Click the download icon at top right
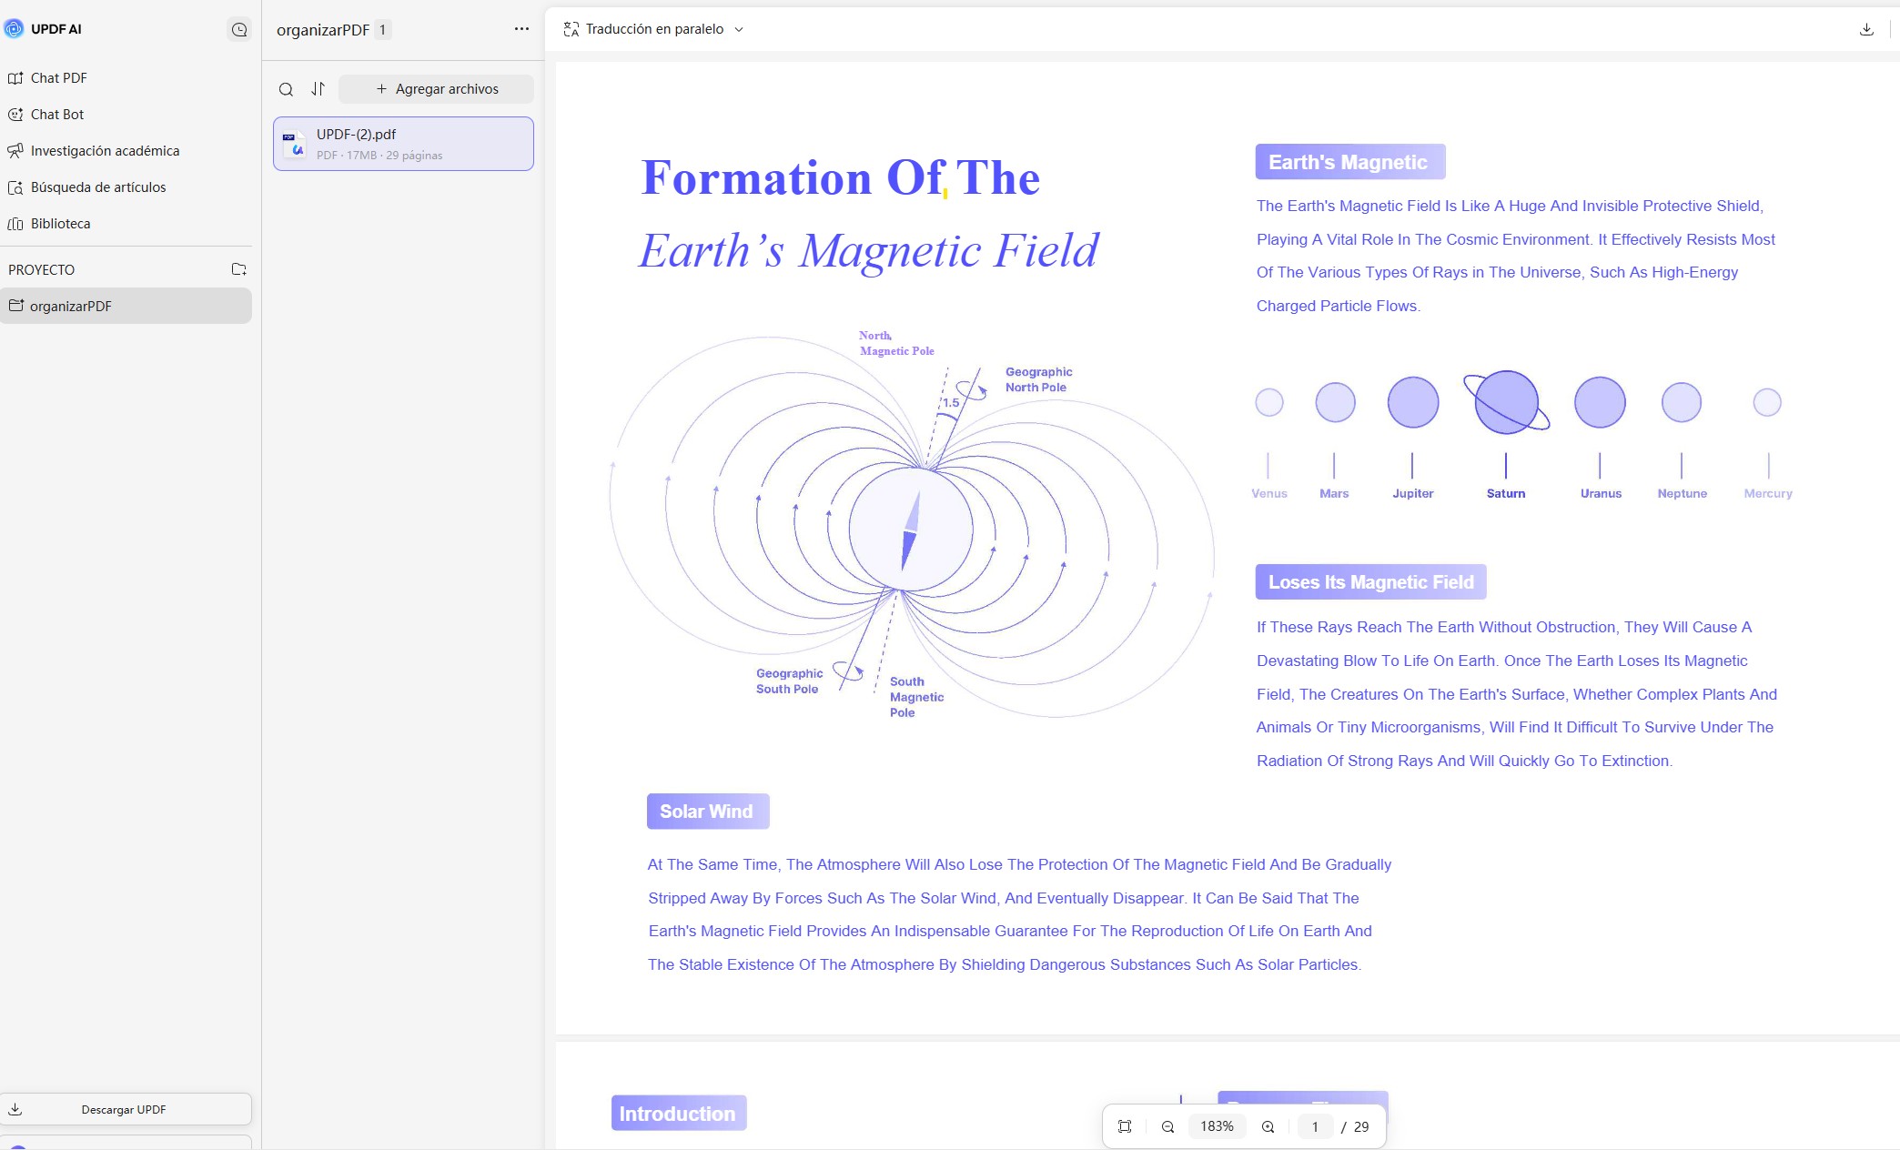This screenshot has height=1150, width=1900. [1866, 29]
